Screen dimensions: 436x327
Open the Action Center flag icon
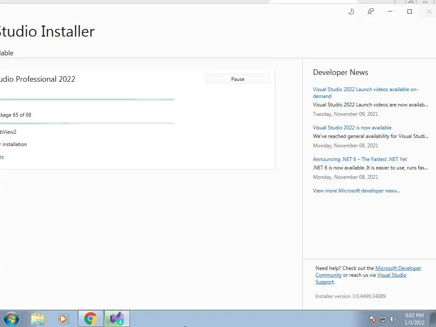(x=373, y=319)
